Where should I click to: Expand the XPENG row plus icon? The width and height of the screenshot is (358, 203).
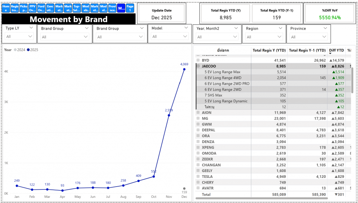198,148
